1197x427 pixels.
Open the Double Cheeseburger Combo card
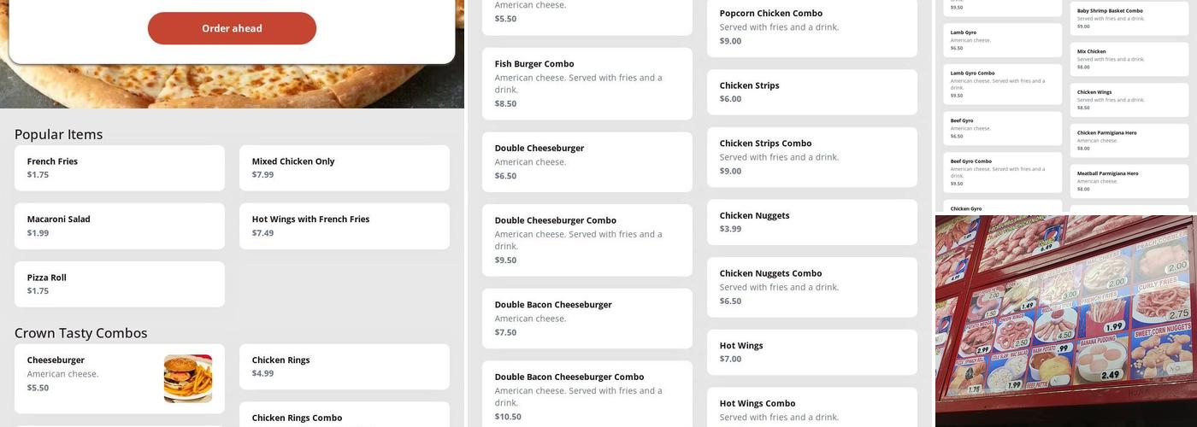(x=587, y=239)
